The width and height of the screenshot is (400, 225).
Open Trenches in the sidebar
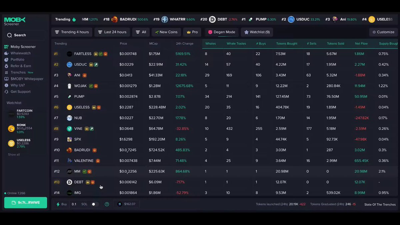(x=19, y=72)
